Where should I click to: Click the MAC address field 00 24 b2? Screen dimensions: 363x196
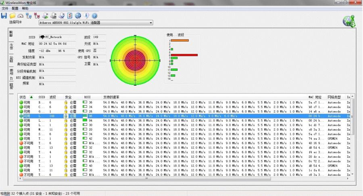pyautogui.click(x=57, y=44)
